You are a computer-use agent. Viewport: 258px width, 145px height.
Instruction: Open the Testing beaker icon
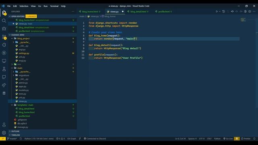[x=4, y=69]
